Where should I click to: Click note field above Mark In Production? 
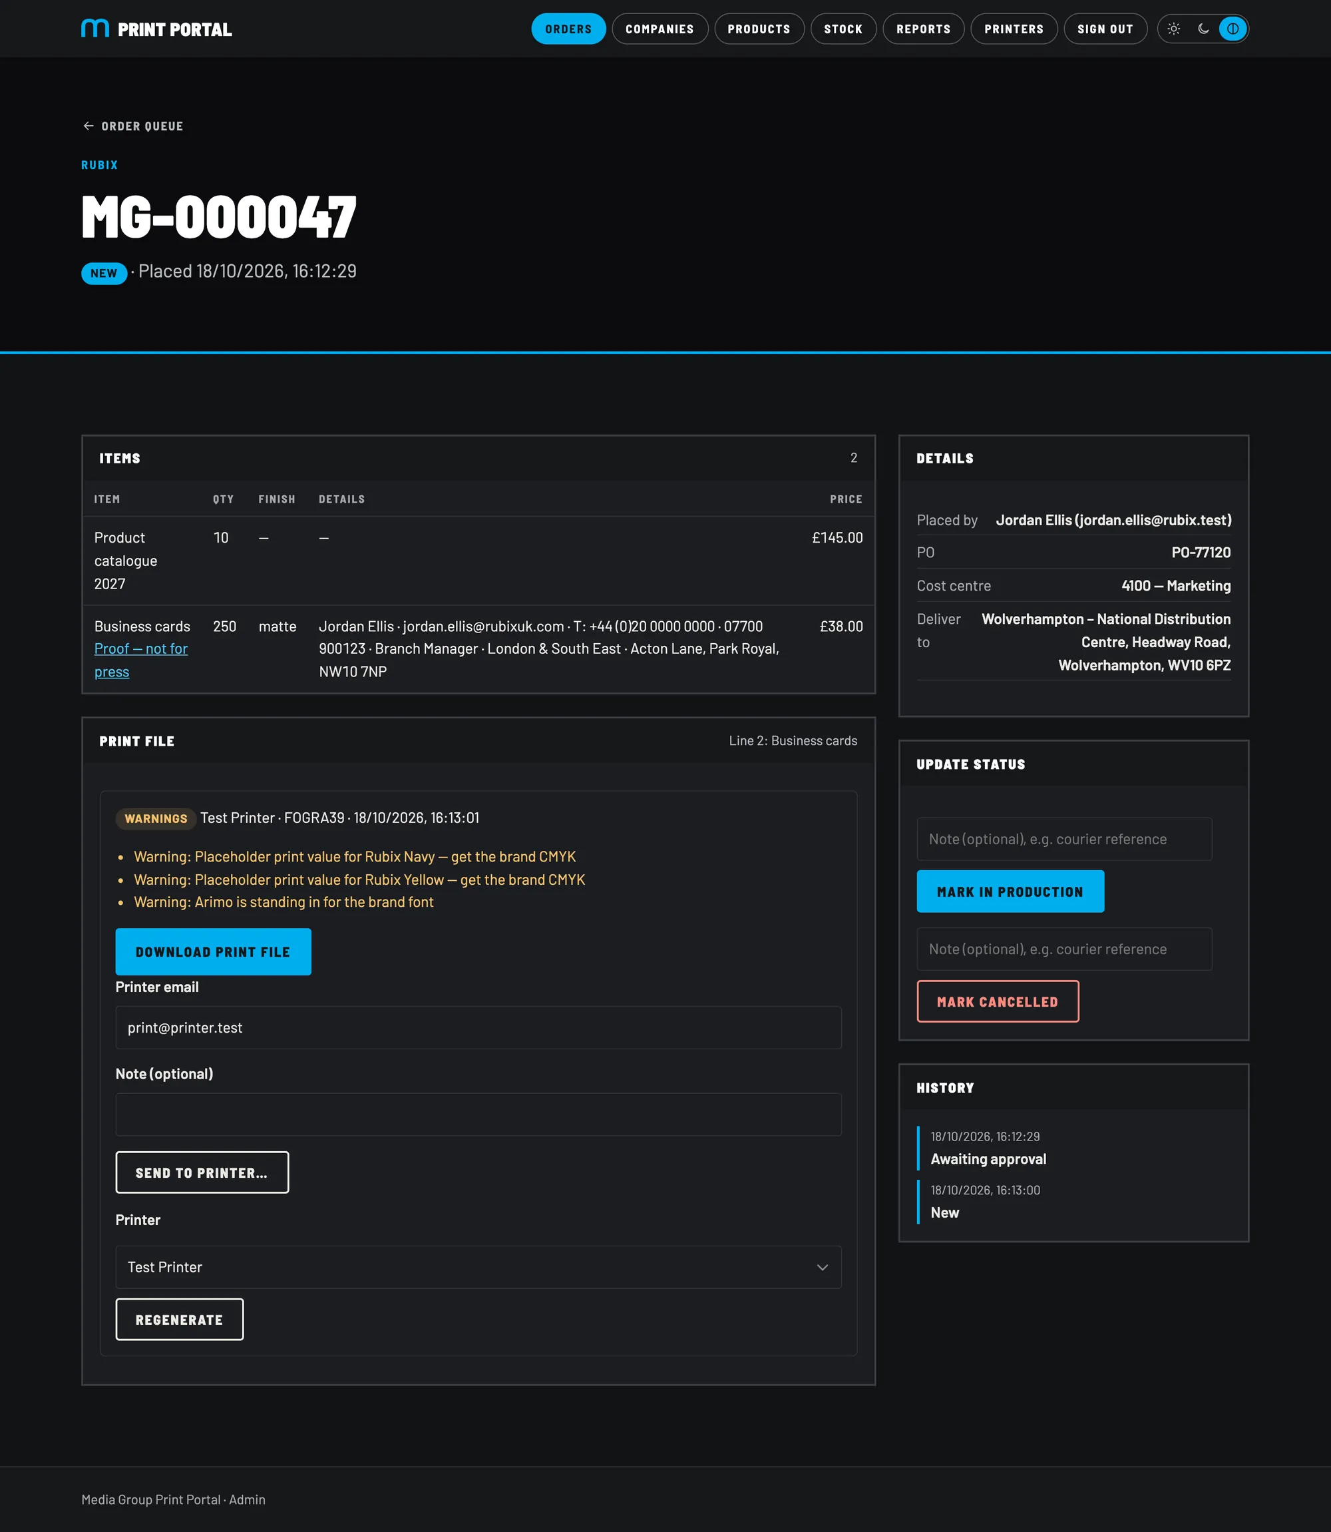pyautogui.click(x=1064, y=839)
